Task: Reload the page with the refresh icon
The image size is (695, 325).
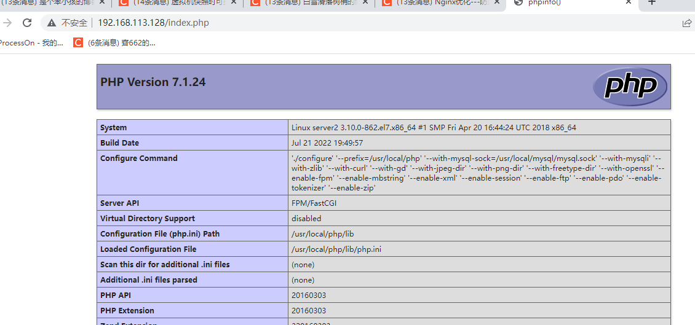Action: (28, 23)
